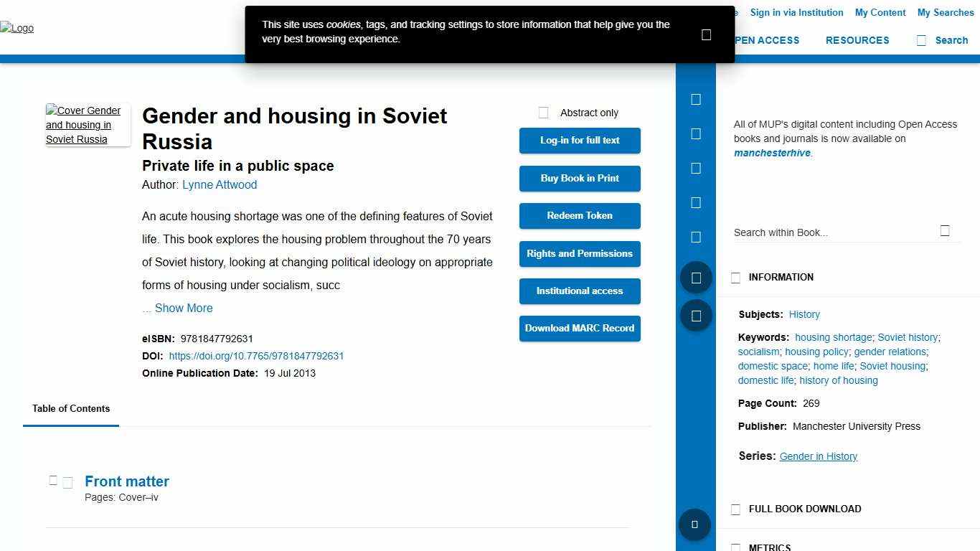The width and height of the screenshot is (980, 551).
Task: Click the first dark circular icon in the sidebar
Action: 695,277
